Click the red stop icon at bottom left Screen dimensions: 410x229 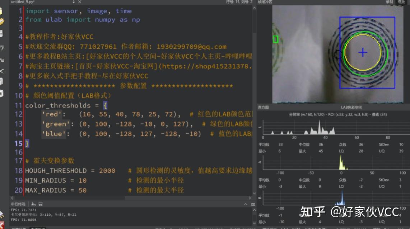2,224
